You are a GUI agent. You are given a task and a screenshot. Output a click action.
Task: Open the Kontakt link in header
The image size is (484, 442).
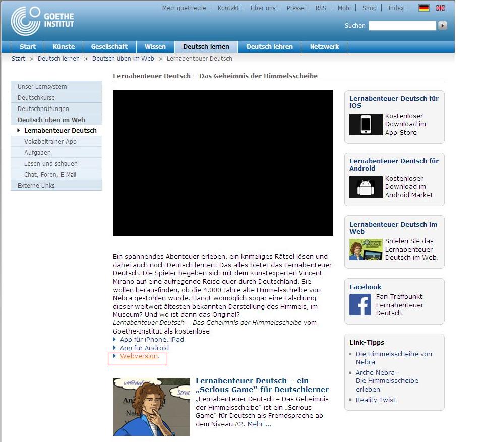pyautogui.click(x=228, y=8)
